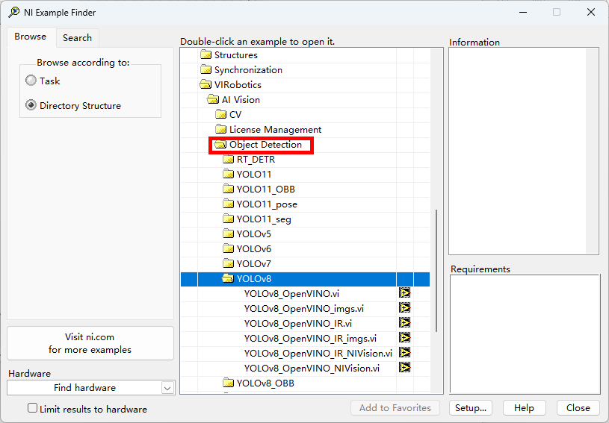Screen dimensions: 609x423
Task: Switch to the Browse tab
Action: (x=30, y=37)
